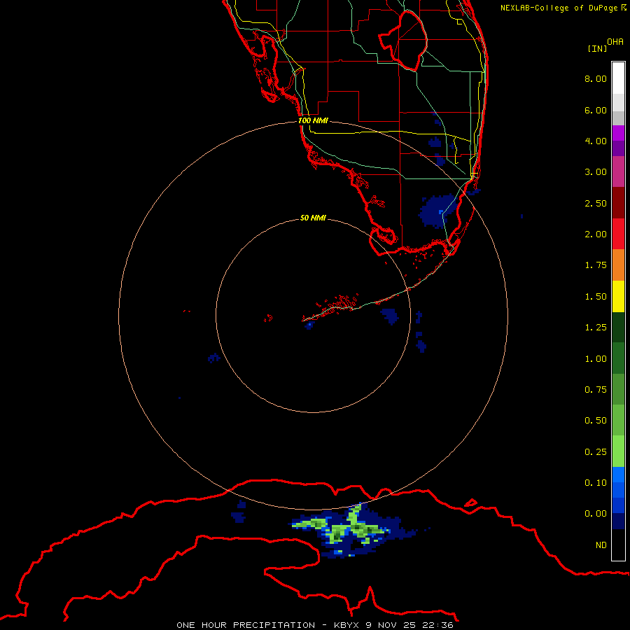The height and width of the screenshot is (630, 630).
Task: Click the '1.25' scale value
Action: point(596,328)
